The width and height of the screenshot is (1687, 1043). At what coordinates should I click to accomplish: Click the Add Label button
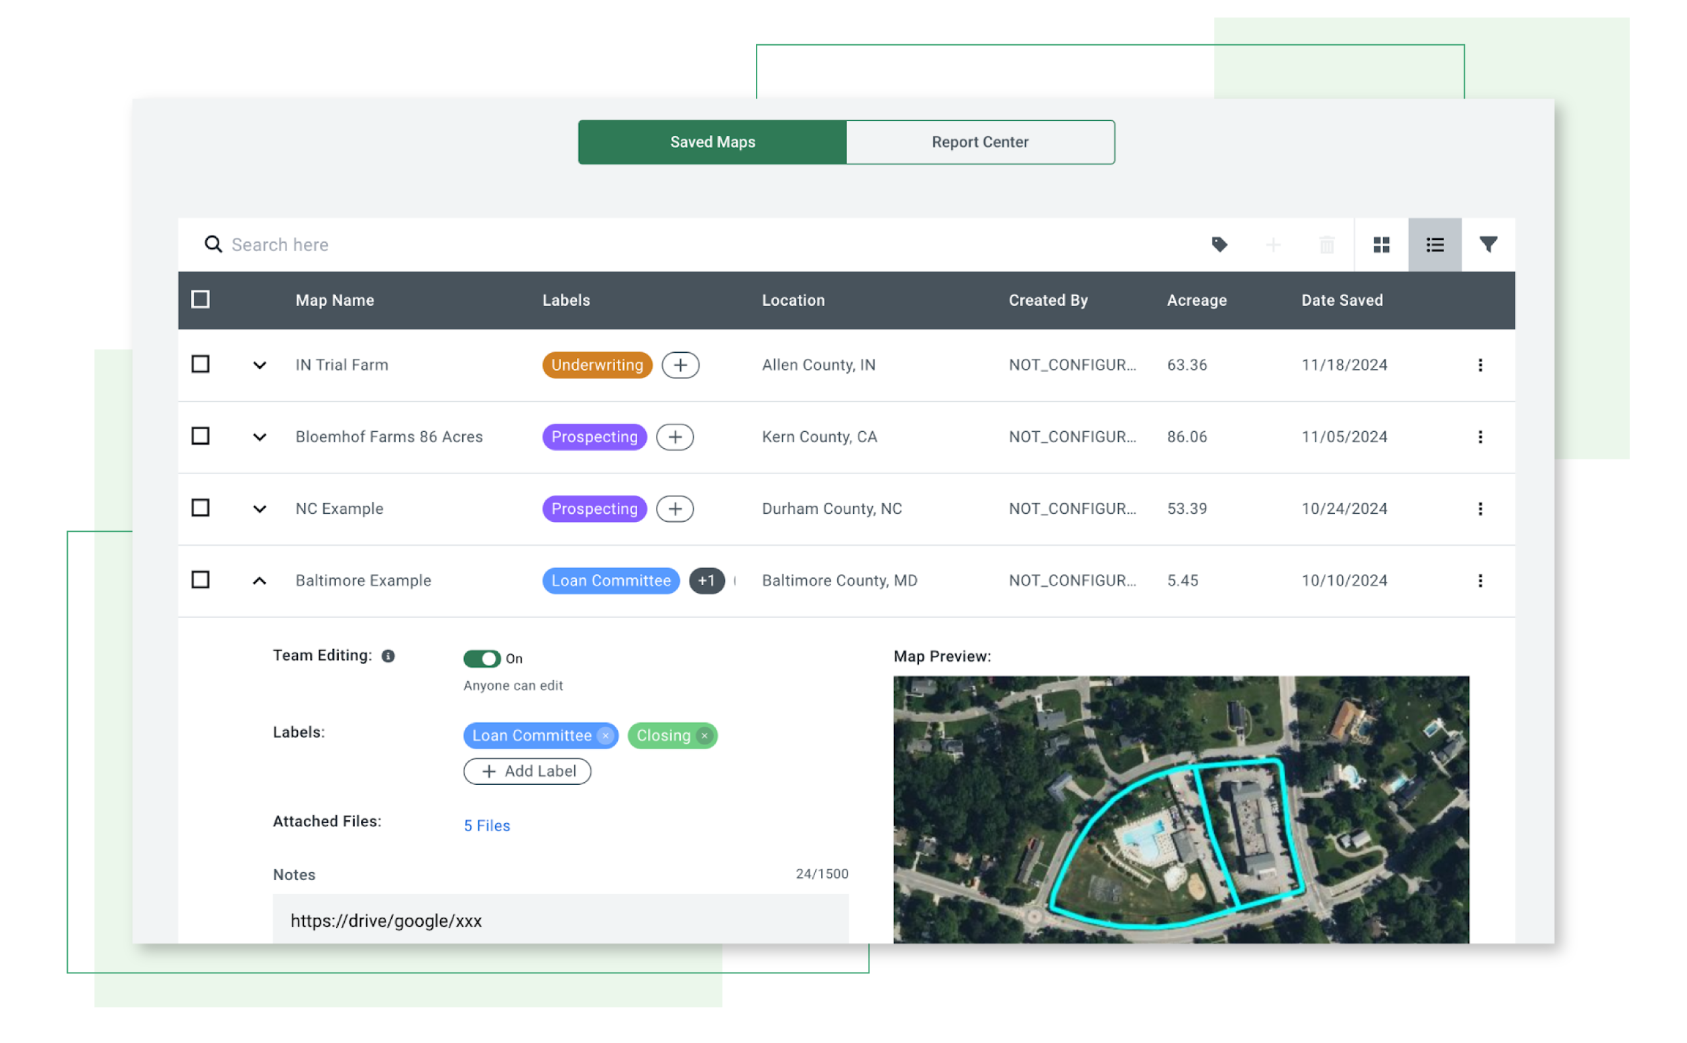tap(527, 771)
